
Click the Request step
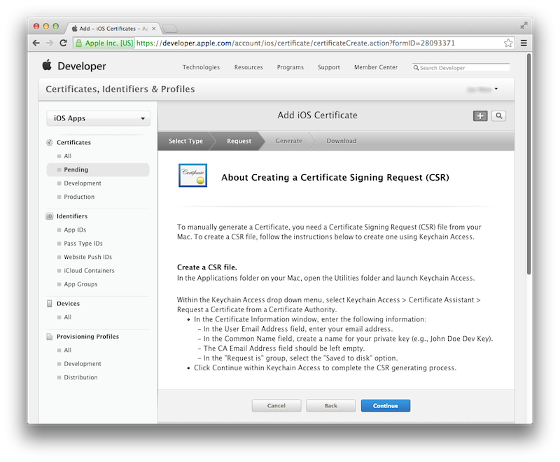click(239, 141)
